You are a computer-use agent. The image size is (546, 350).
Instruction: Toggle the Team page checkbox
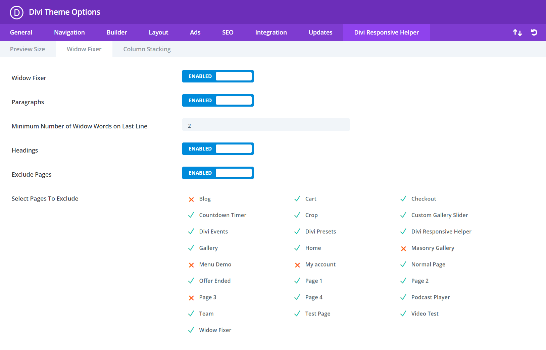pyautogui.click(x=191, y=314)
